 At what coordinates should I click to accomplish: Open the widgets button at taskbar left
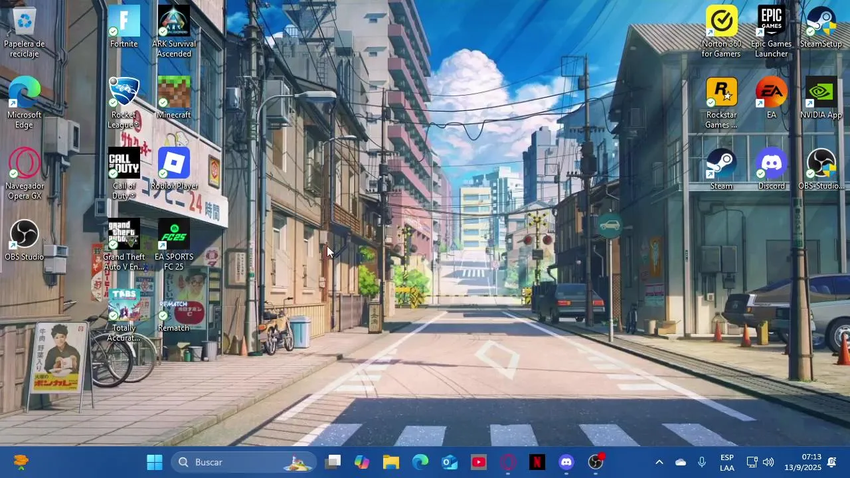(x=21, y=462)
